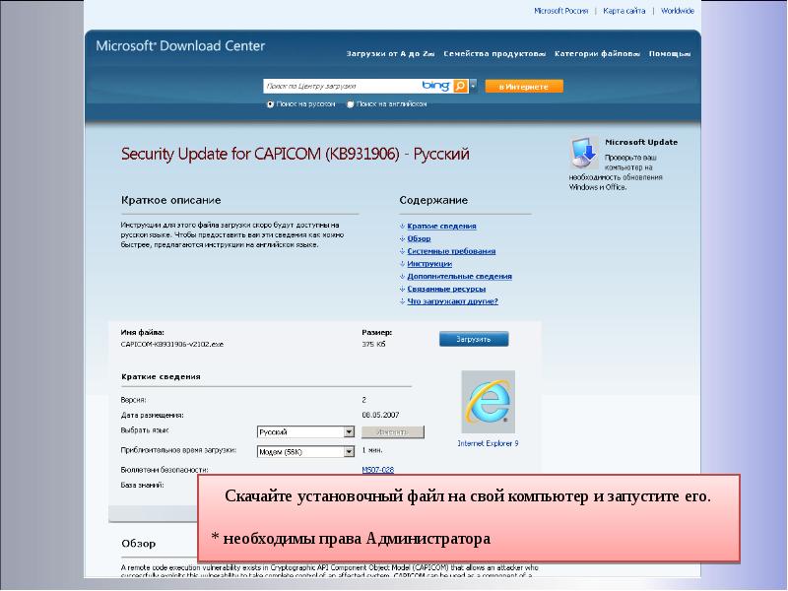Select 'Поиск на русском' radio button
Viewport: 788px width, 591px height.
click(x=271, y=103)
